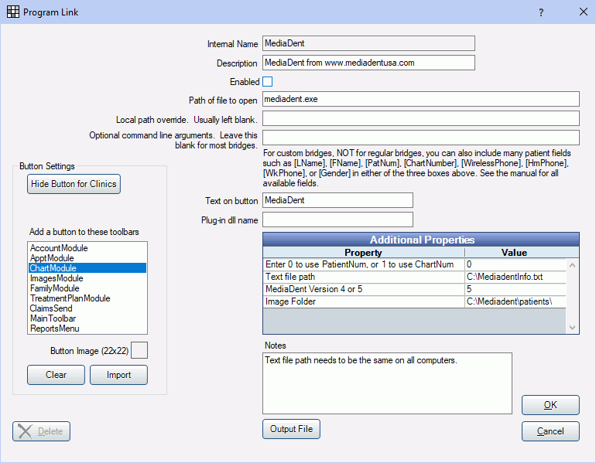Select 'Image Folder' property row
The width and height of the screenshot is (596, 463).
pyautogui.click(x=414, y=301)
